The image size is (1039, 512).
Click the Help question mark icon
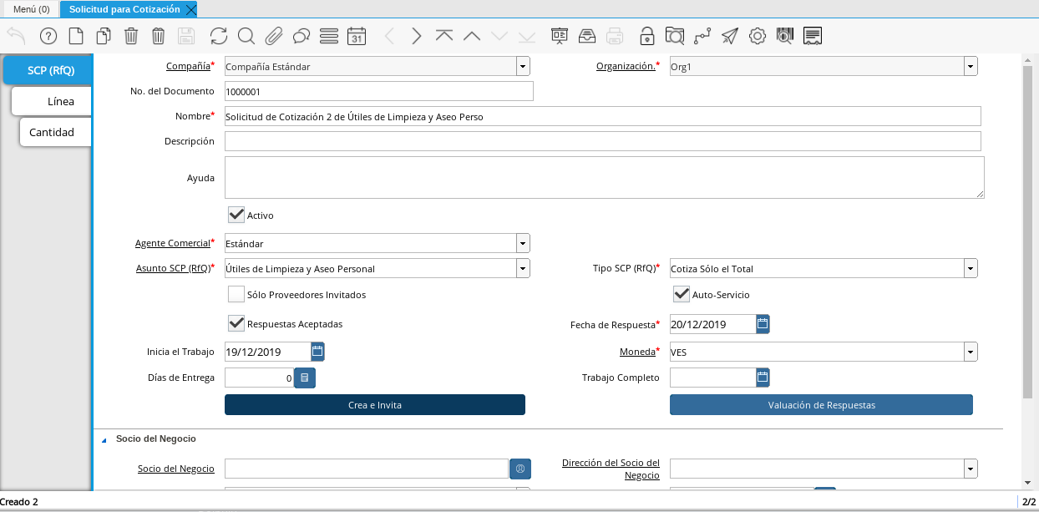click(48, 36)
